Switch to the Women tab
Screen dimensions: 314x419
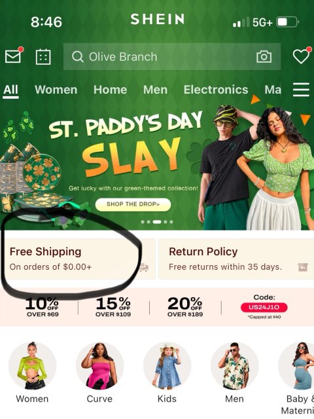[x=56, y=90]
